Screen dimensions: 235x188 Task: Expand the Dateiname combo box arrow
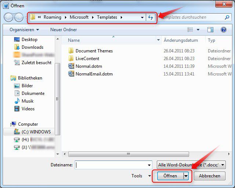click(149, 165)
